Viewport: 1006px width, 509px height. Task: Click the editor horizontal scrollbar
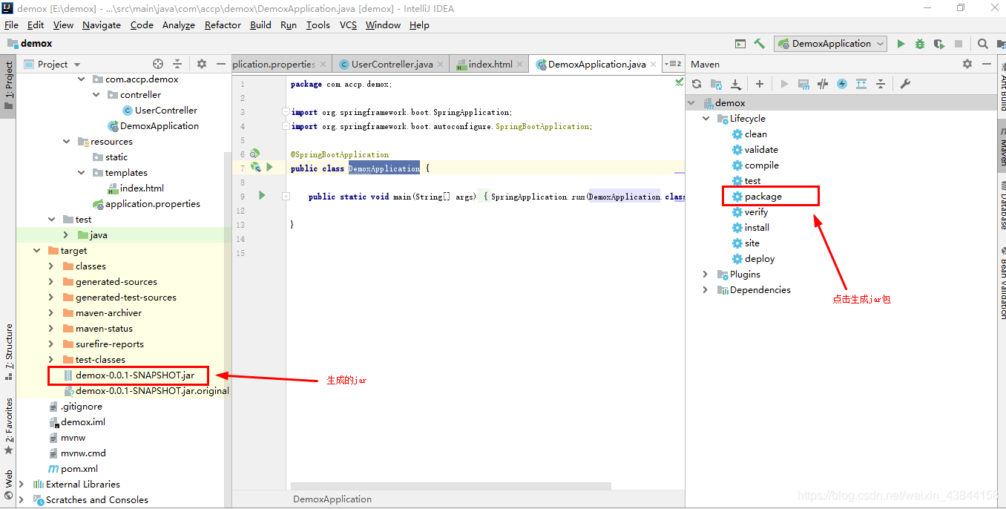click(x=451, y=487)
